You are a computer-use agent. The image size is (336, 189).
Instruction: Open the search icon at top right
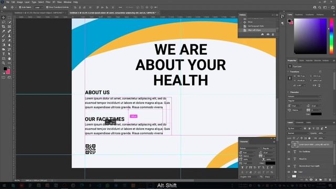(320, 7)
